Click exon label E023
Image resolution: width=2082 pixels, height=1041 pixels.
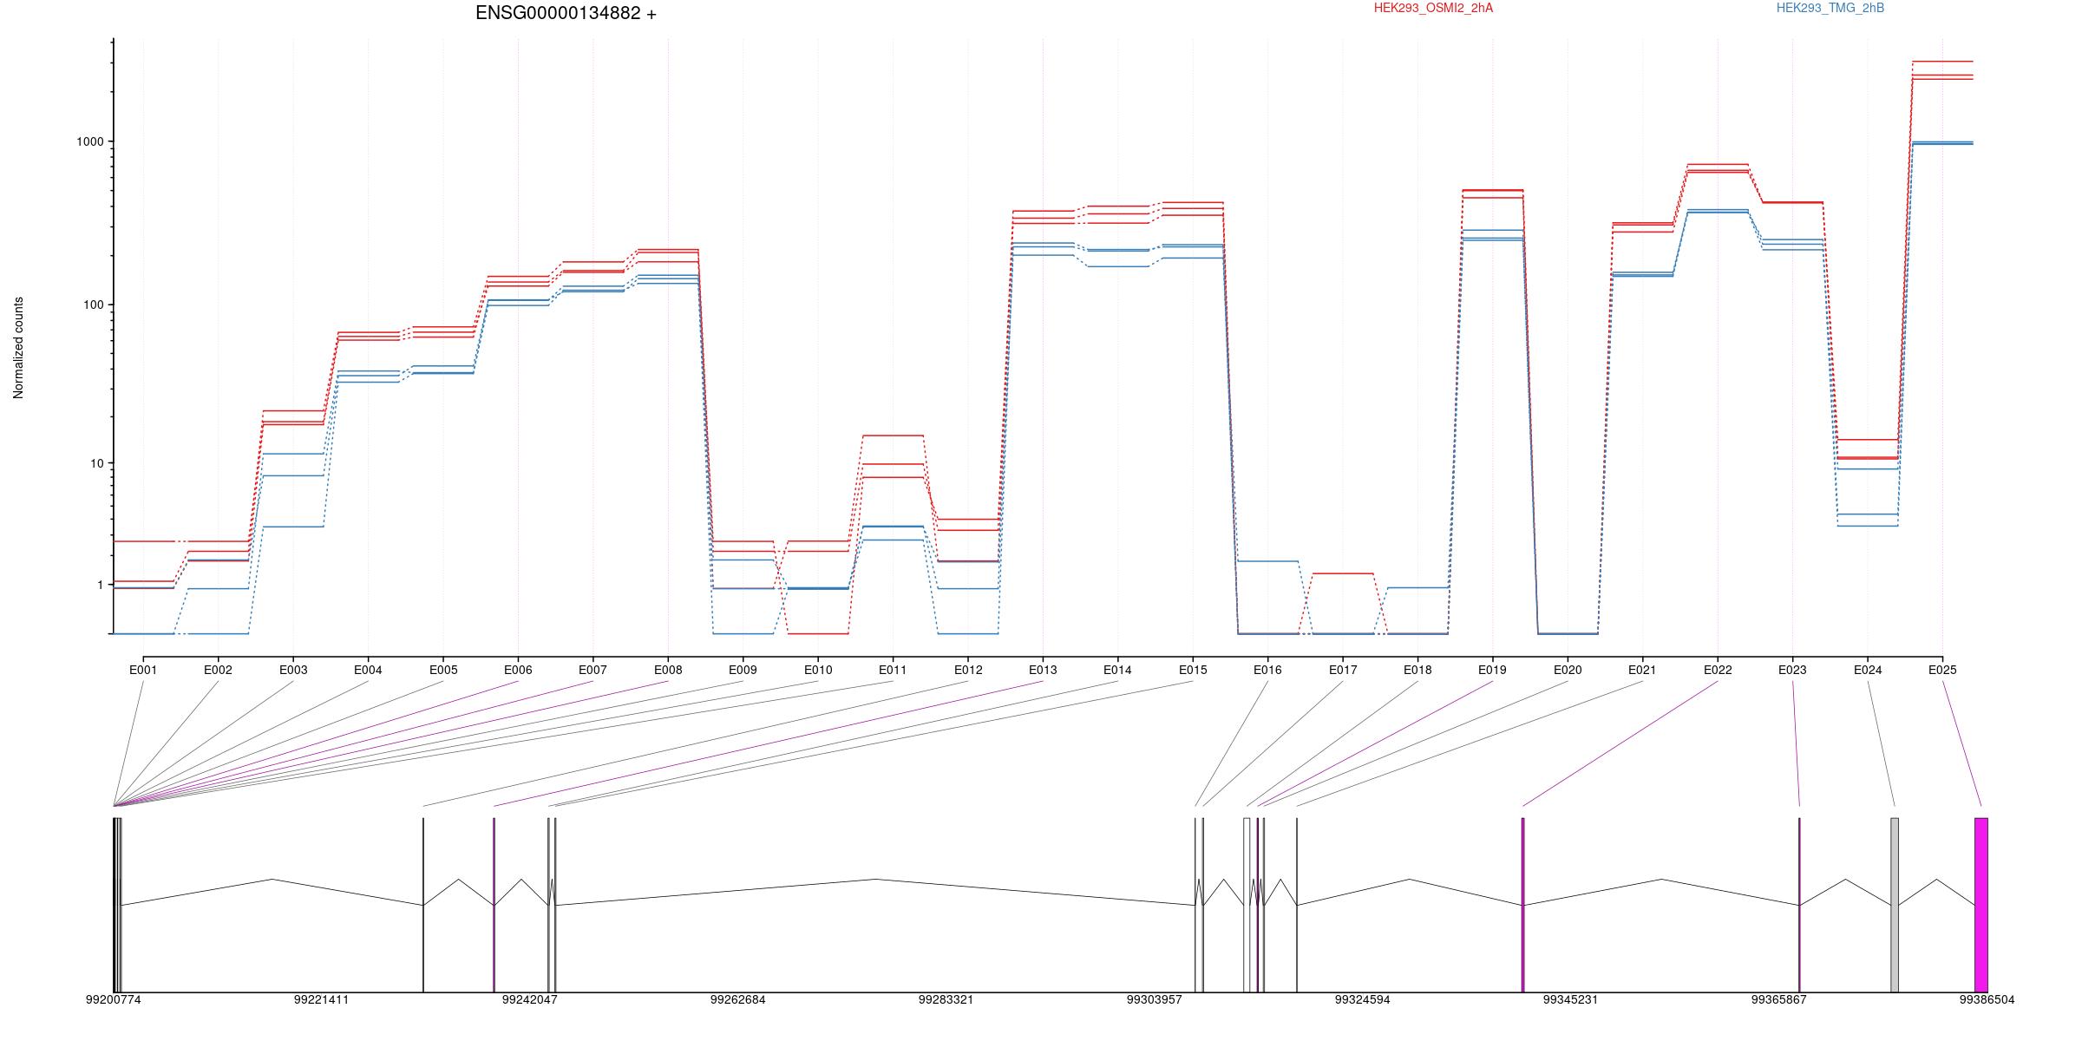[1792, 670]
